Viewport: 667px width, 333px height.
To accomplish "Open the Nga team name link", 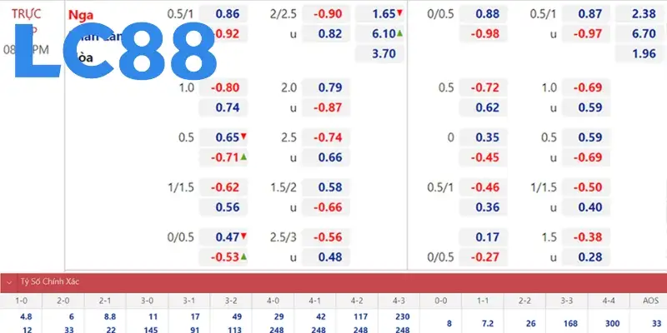I will (x=79, y=14).
